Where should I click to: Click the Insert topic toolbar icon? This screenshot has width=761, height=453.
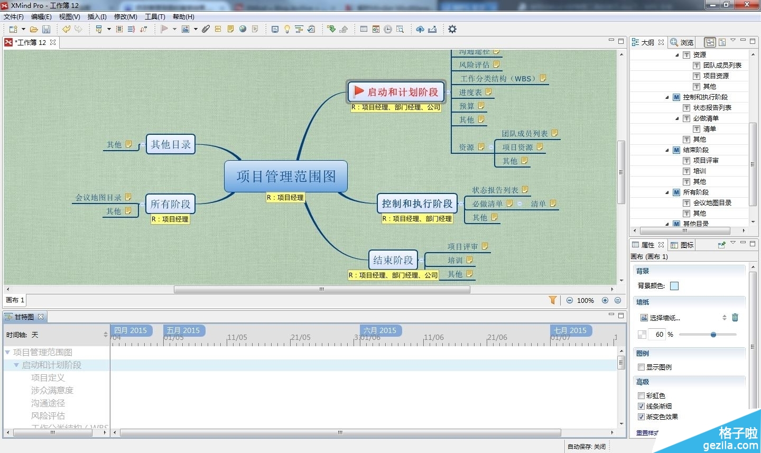[98, 29]
